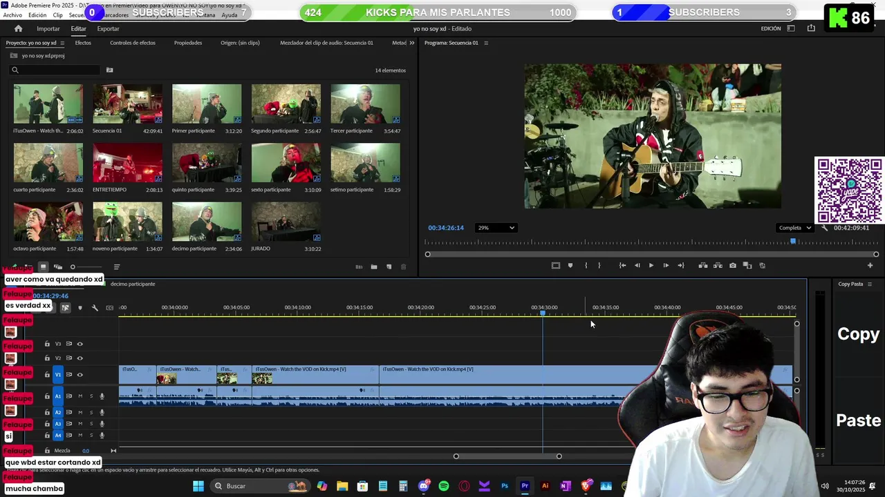Click the Lift button in Program monitor
885x497 pixels.
(703, 265)
